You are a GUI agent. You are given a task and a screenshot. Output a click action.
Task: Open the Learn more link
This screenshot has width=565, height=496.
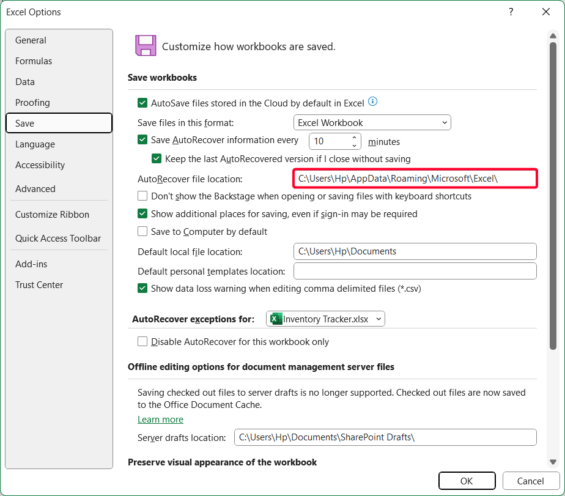tap(160, 420)
